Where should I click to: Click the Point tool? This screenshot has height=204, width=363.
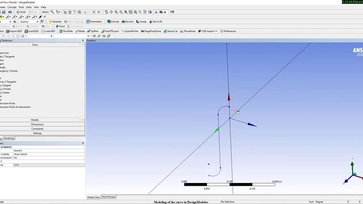[60, 27]
